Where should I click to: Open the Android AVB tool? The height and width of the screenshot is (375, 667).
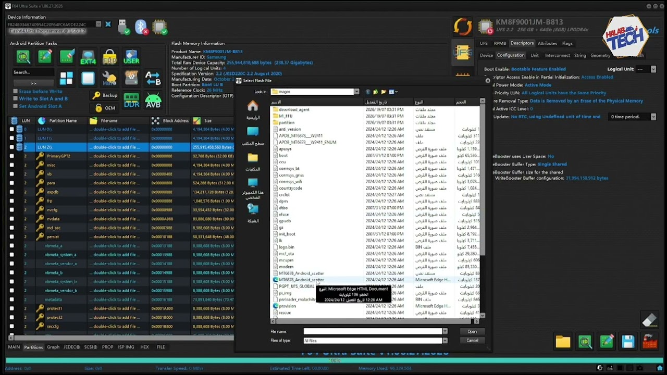[x=153, y=100]
